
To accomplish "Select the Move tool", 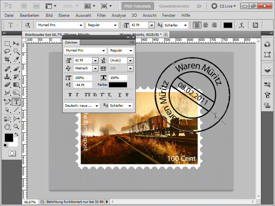I will coord(16,43).
